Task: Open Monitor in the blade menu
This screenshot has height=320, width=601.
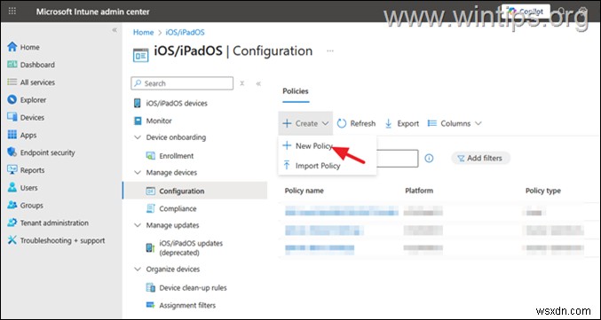Action: [x=159, y=121]
